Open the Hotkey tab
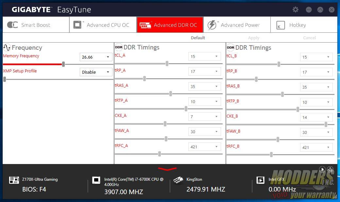The width and height of the screenshot is (340, 202). 304,25
